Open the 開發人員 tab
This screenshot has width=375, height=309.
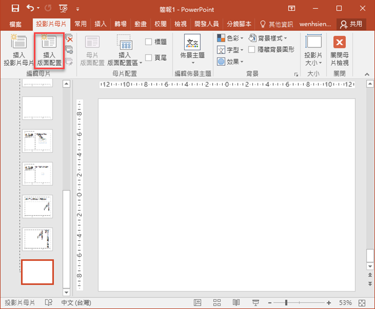[x=207, y=24]
